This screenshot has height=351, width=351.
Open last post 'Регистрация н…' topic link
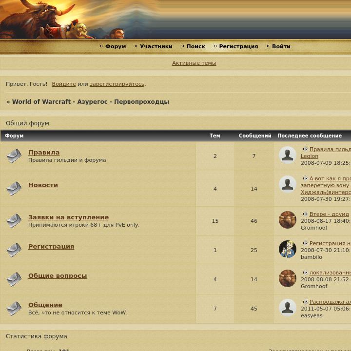tap(330, 243)
